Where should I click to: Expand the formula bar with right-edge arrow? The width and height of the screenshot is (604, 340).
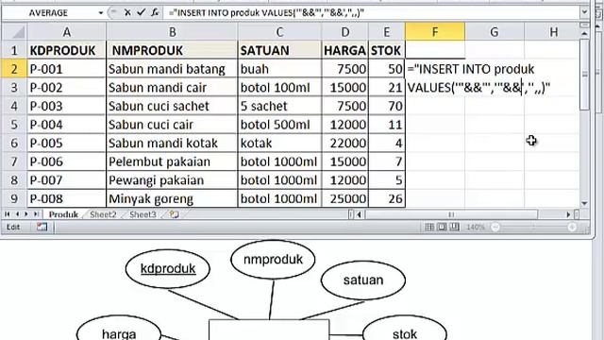click(584, 12)
